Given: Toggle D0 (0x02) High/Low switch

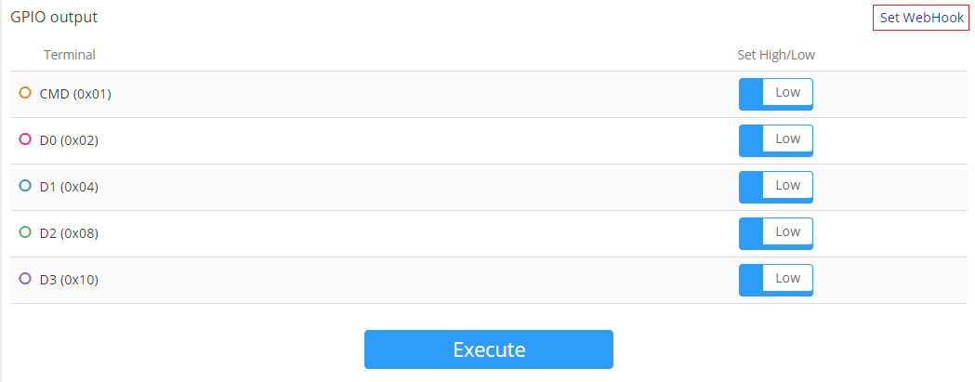Looking at the screenshot, I should 775,140.
